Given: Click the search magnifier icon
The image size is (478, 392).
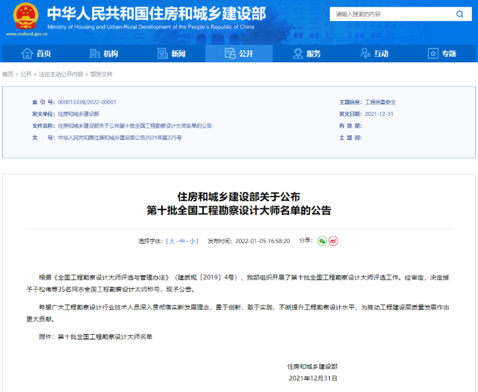Looking at the screenshot, I should pos(460,14).
